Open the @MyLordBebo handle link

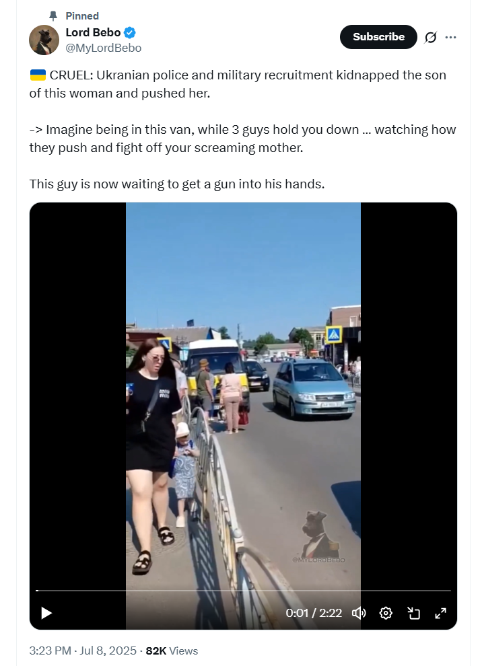pyautogui.click(x=103, y=48)
